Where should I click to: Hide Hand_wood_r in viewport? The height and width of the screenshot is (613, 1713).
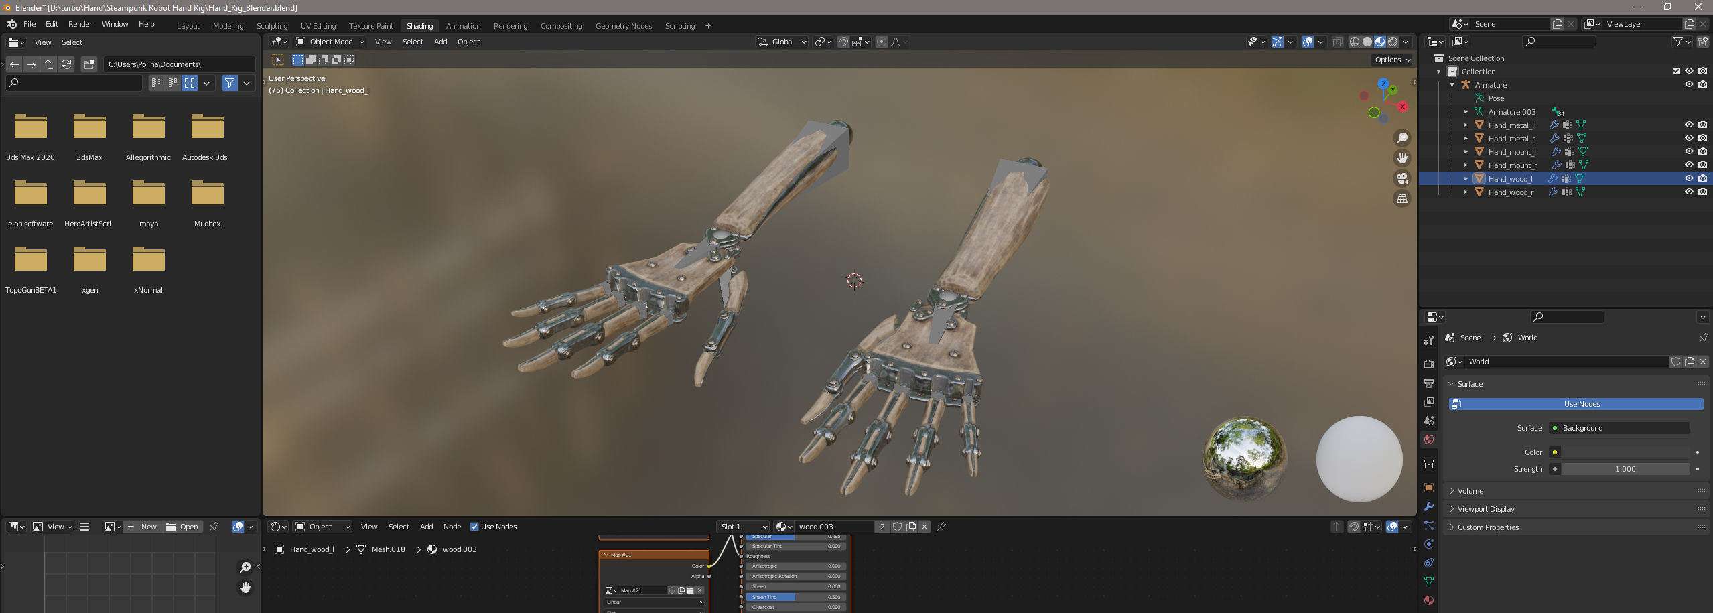click(x=1689, y=192)
